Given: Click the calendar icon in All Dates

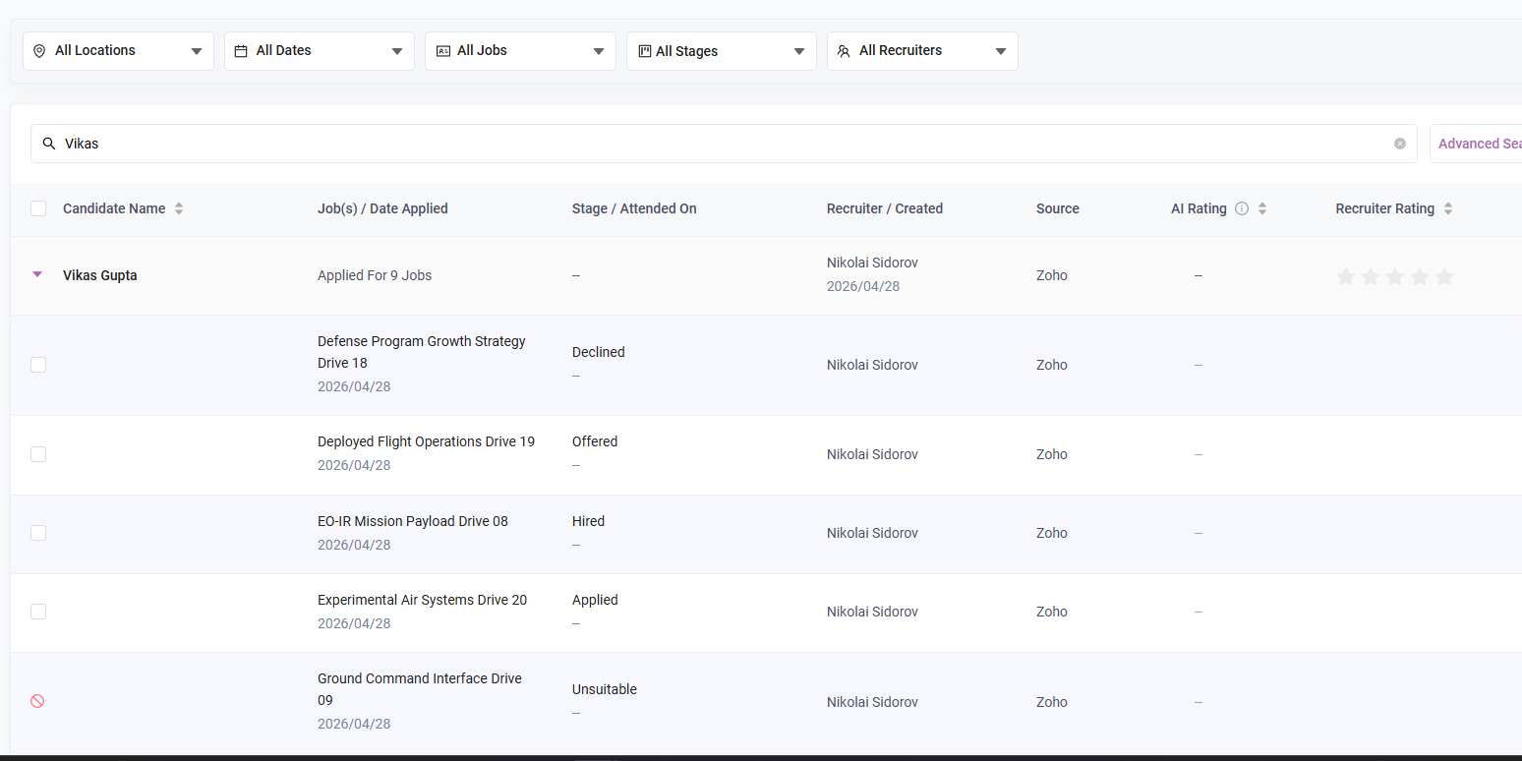Looking at the screenshot, I should [x=241, y=51].
